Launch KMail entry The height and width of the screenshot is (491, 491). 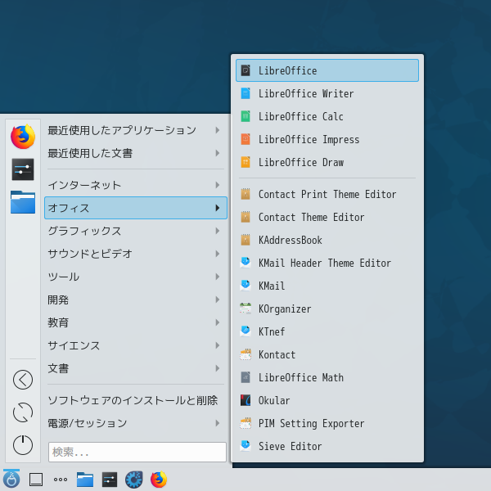pyautogui.click(x=327, y=286)
